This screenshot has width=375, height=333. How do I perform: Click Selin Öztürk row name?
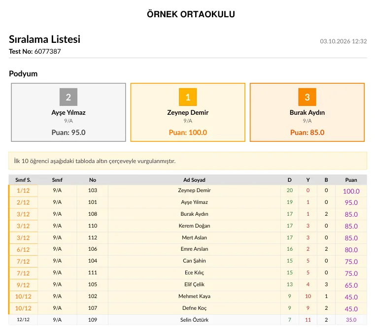(x=194, y=320)
